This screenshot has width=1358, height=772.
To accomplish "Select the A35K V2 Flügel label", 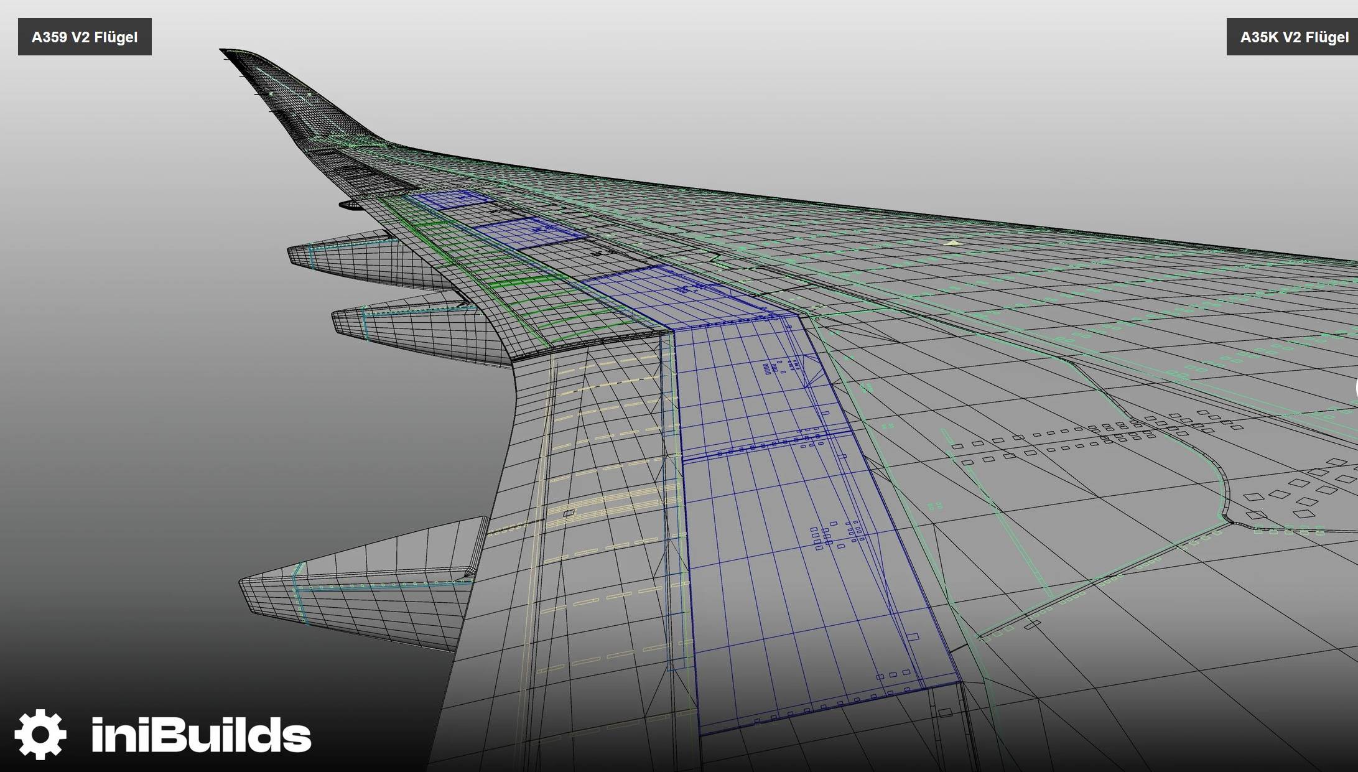I will [x=1292, y=37].
